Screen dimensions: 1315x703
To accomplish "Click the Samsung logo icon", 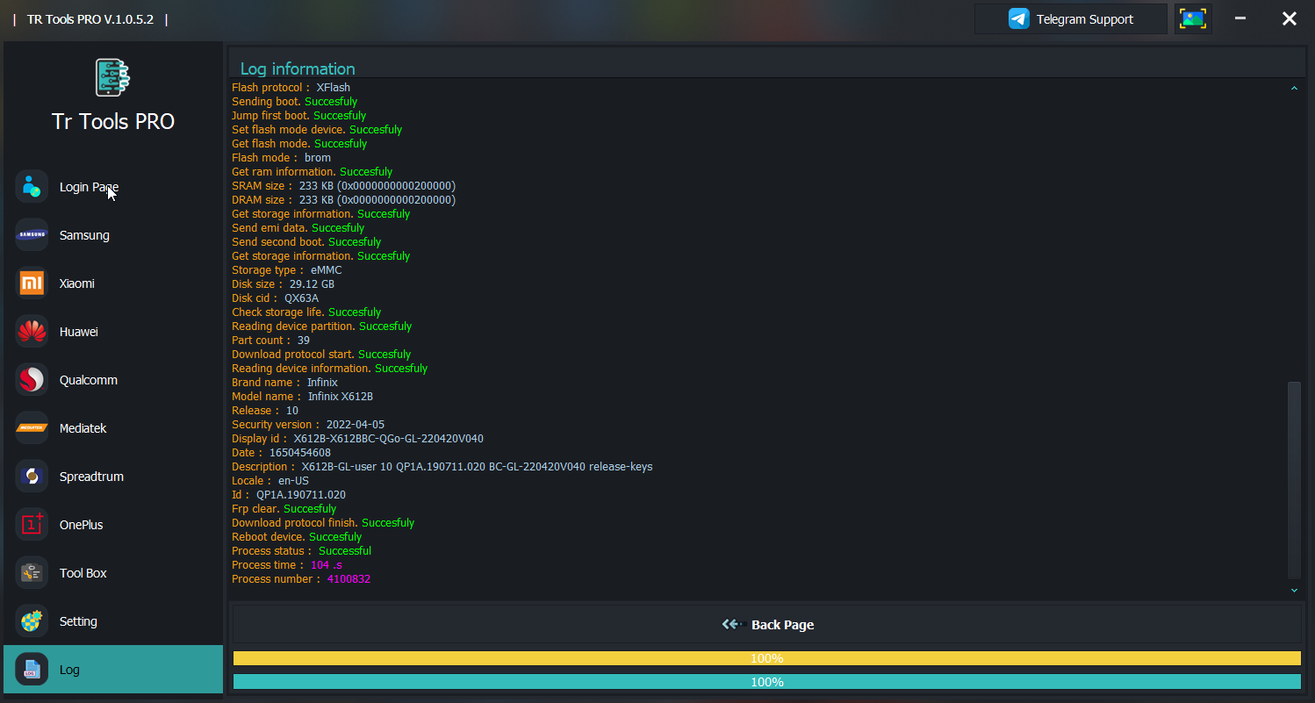I will pyautogui.click(x=32, y=235).
